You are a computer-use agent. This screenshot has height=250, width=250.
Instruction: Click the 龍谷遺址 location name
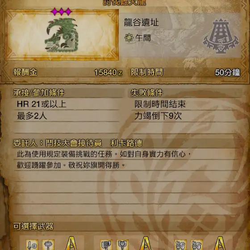pos(141,22)
